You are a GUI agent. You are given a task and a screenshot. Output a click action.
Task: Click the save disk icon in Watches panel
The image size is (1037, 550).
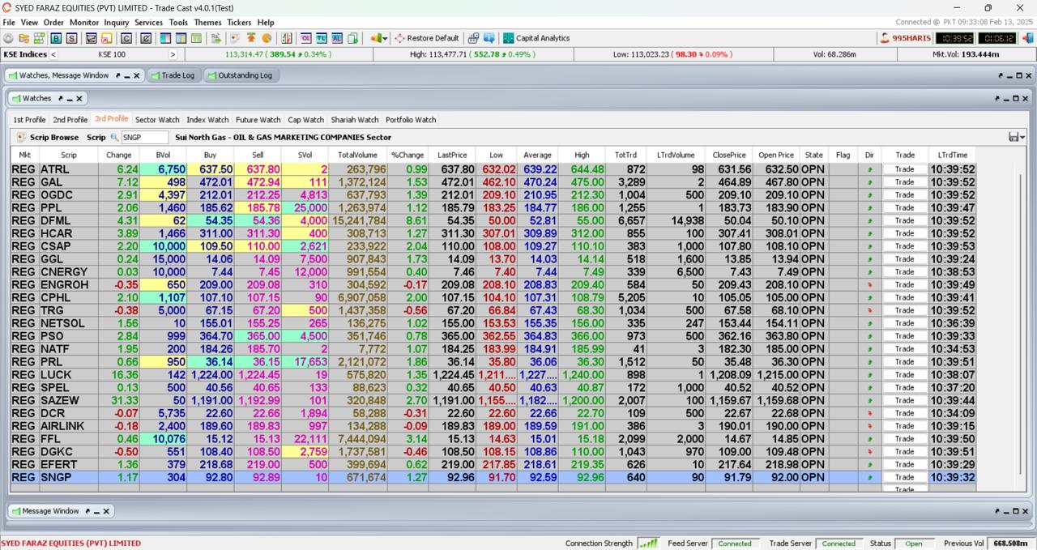point(1013,138)
